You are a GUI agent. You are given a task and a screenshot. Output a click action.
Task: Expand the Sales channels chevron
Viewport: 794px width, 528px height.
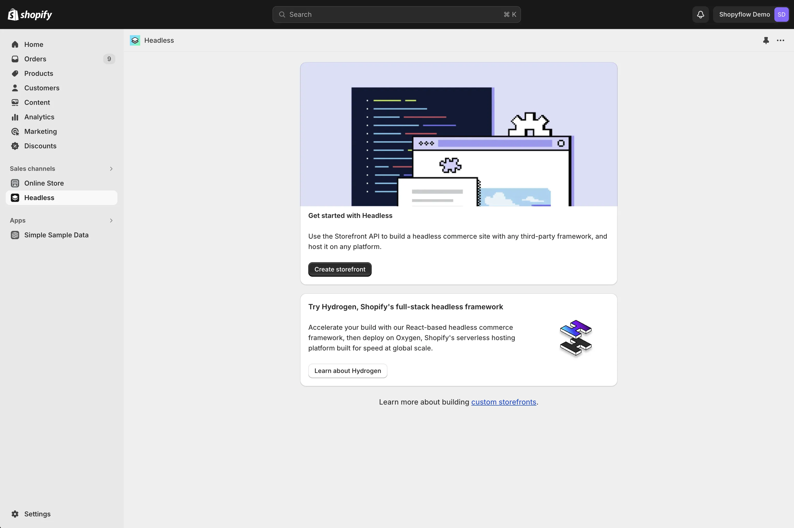coord(111,169)
